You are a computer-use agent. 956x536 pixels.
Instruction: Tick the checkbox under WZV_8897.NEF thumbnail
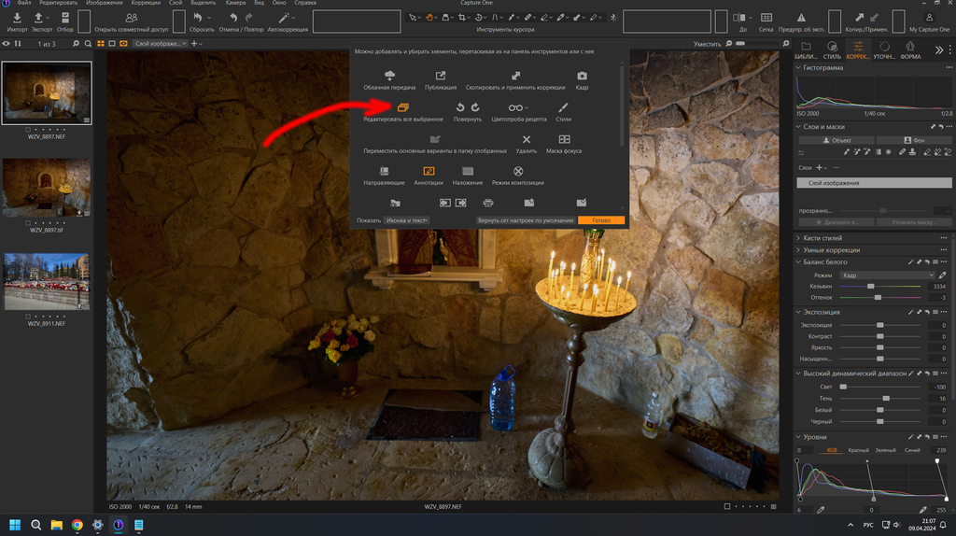[27, 130]
